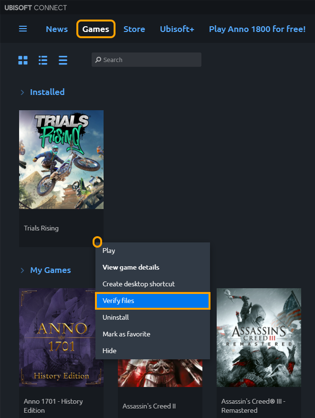315x418 pixels.
Task: Click the Ubisoft Connect logo title
Action: 35,8
